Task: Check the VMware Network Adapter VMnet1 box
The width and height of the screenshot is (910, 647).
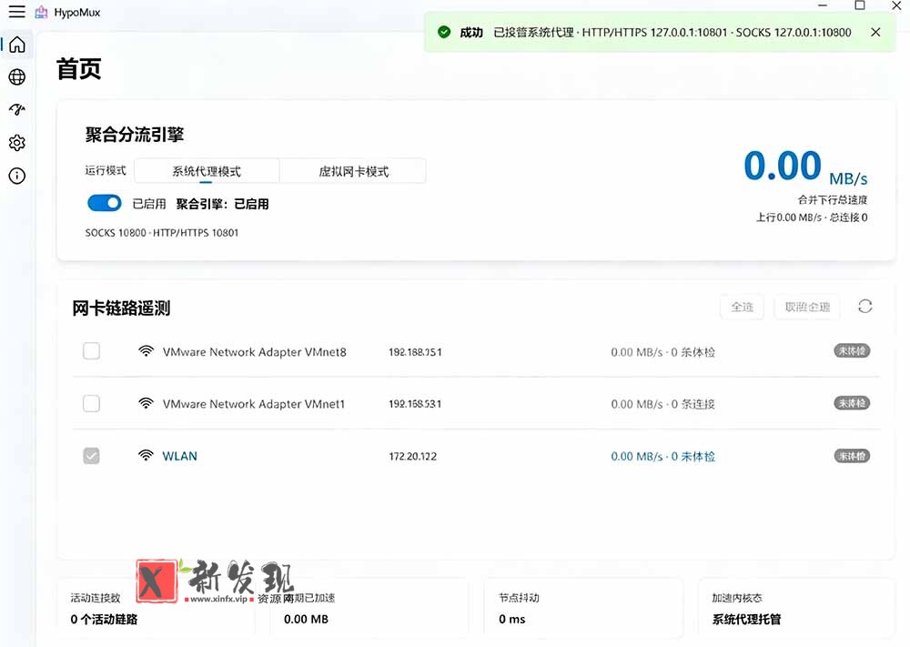Action: 91,403
